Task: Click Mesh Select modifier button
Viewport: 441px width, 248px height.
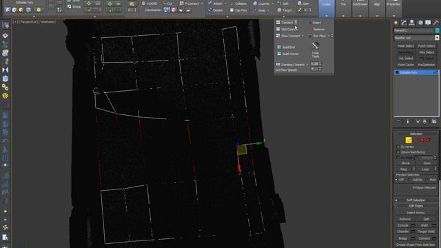Action: (x=406, y=46)
